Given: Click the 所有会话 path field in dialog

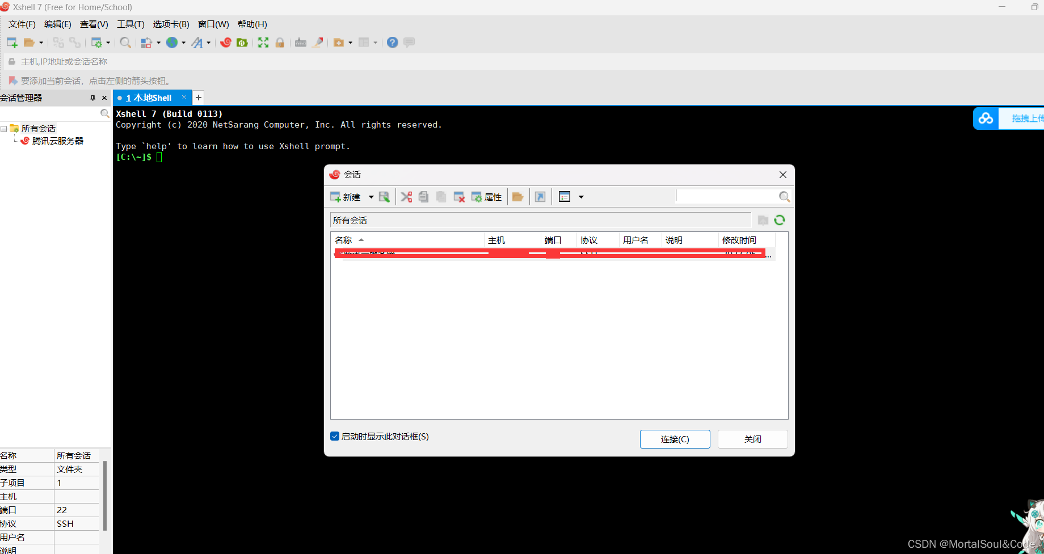Looking at the screenshot, I should [x=540, y=220].
